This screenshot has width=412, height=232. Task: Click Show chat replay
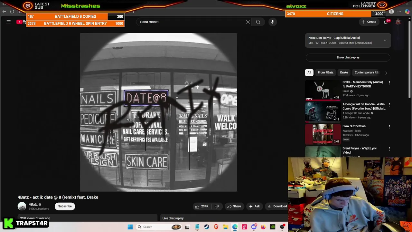[348, 57]
